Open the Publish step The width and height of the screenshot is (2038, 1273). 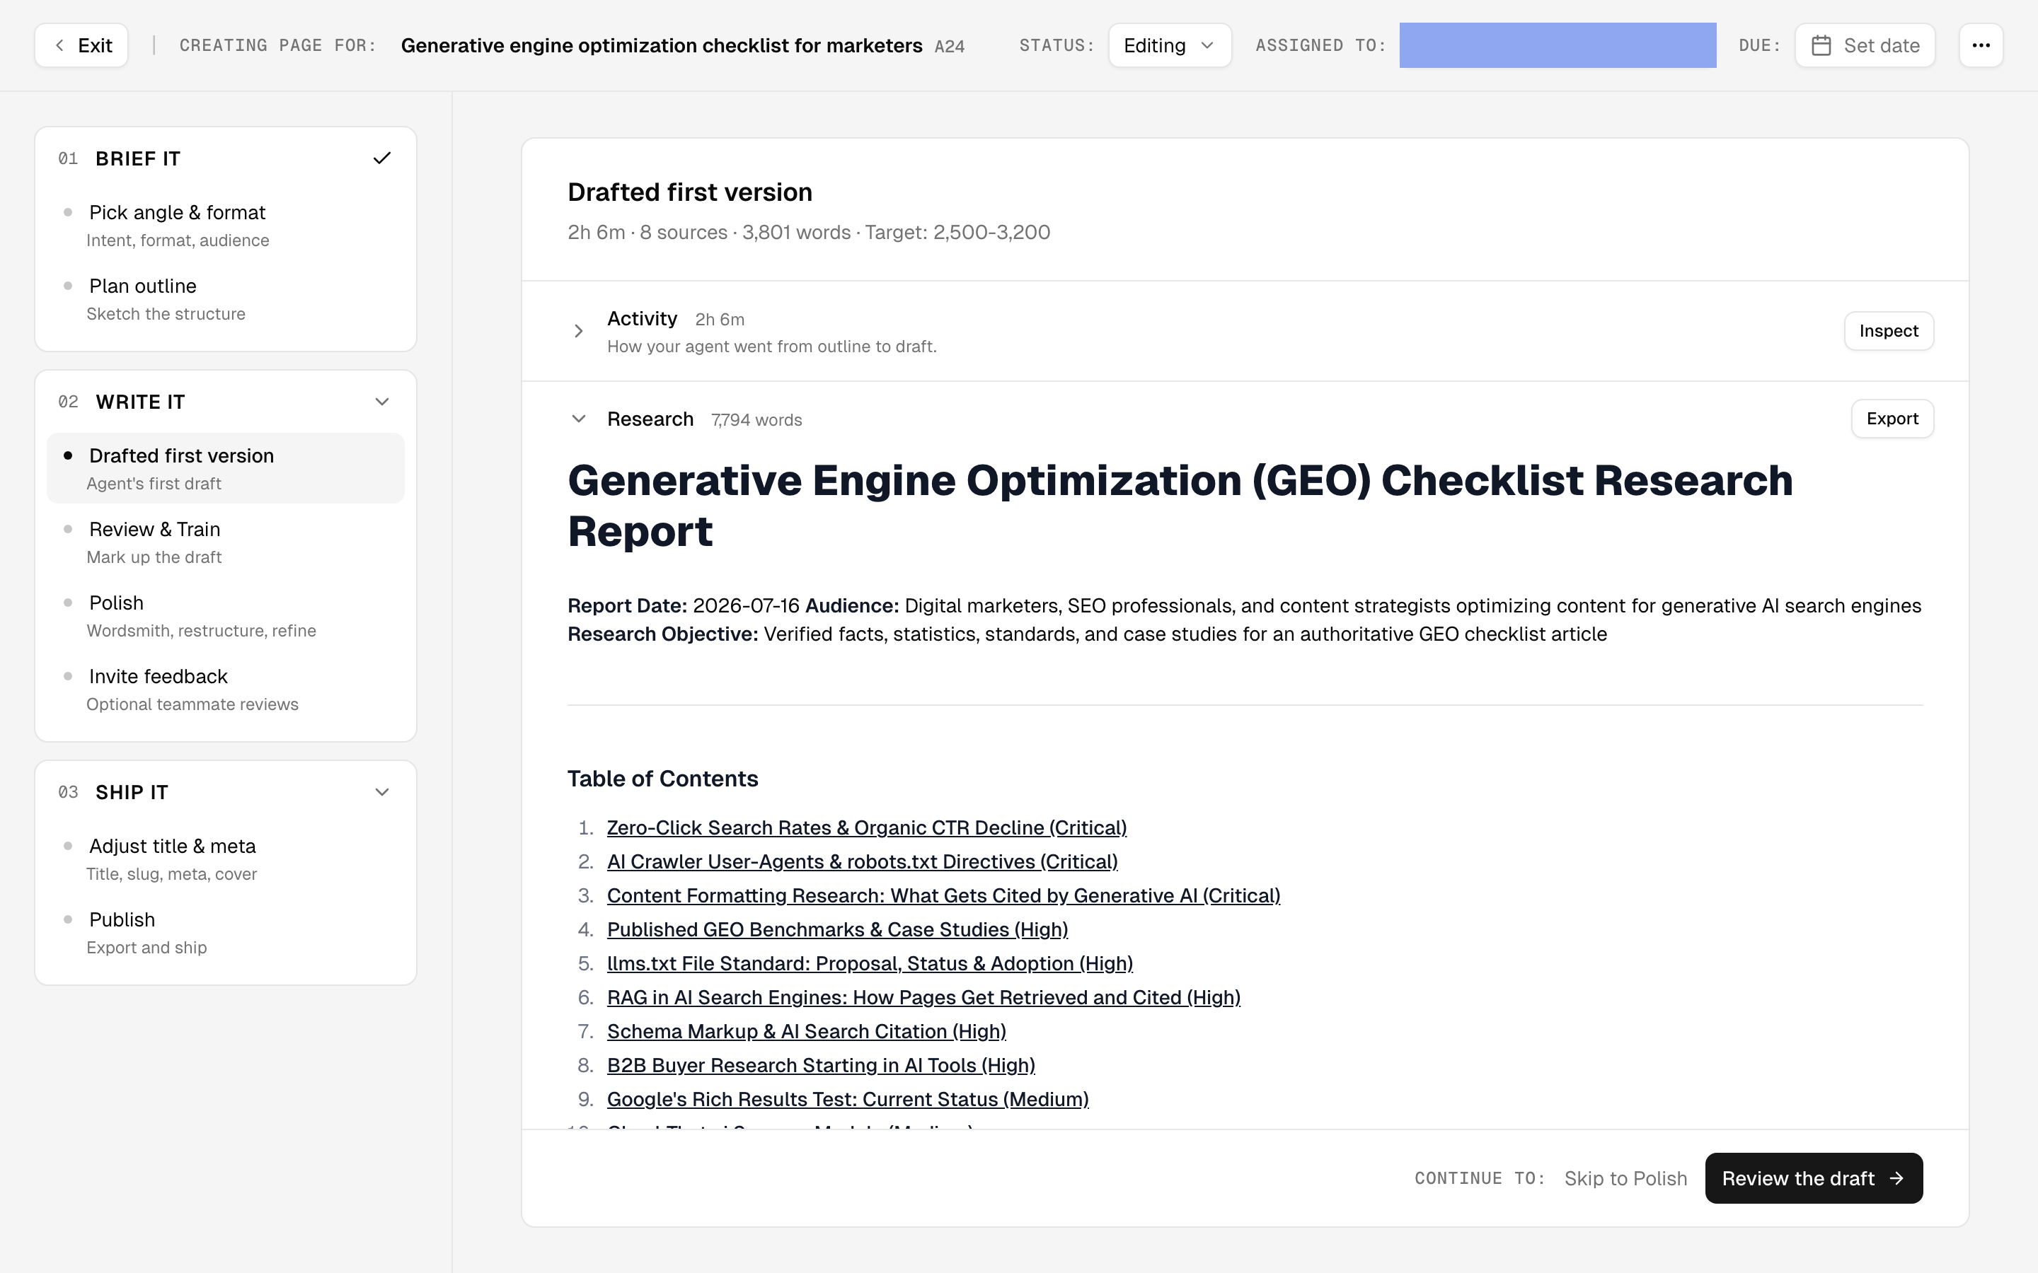pos(226,932)
